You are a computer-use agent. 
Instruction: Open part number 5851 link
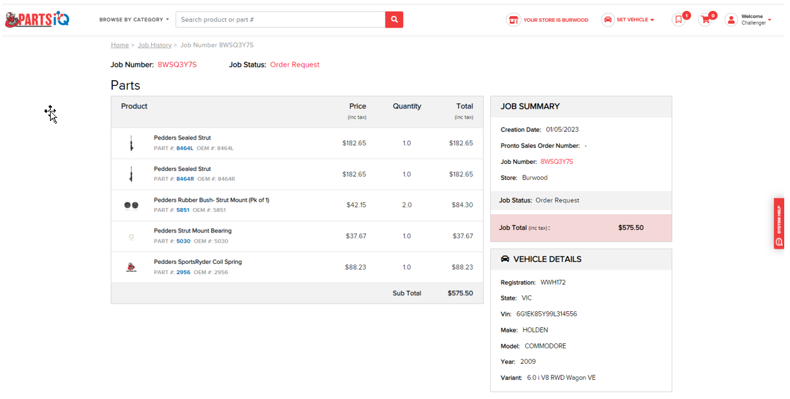coord(183,210)
